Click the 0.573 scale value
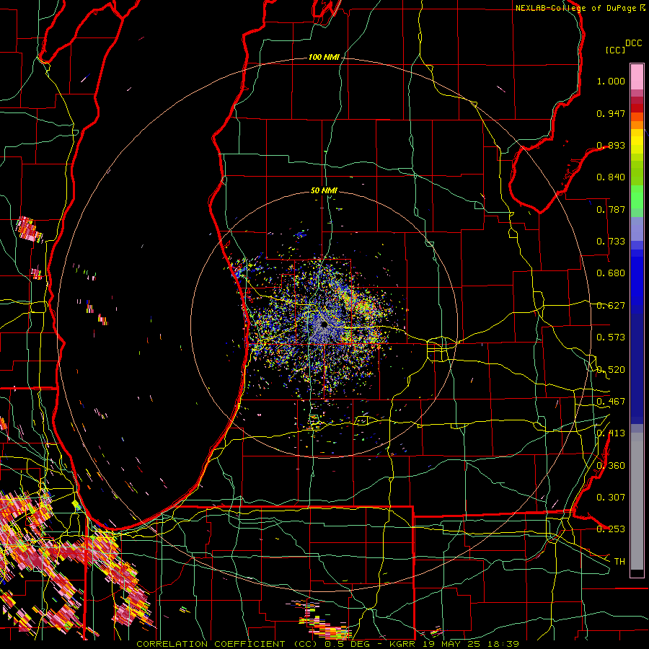 [611, 337]
